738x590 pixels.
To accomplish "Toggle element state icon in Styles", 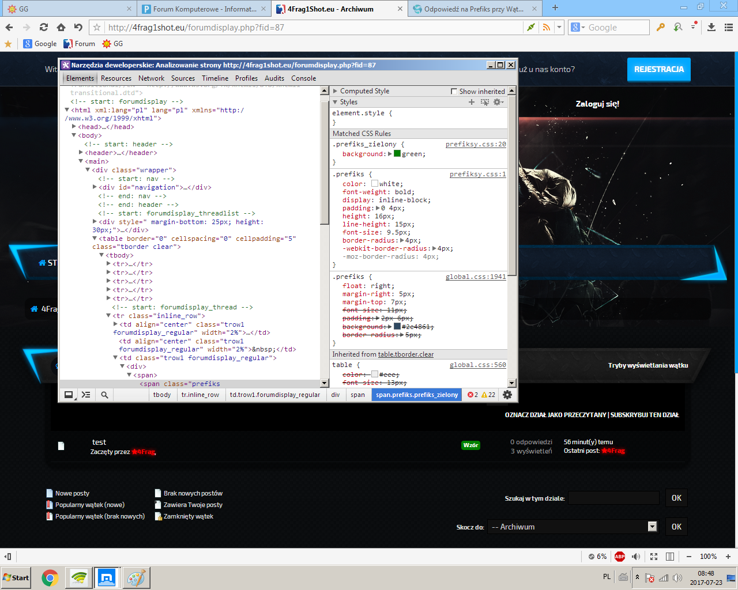I will [x=484, y=102].
